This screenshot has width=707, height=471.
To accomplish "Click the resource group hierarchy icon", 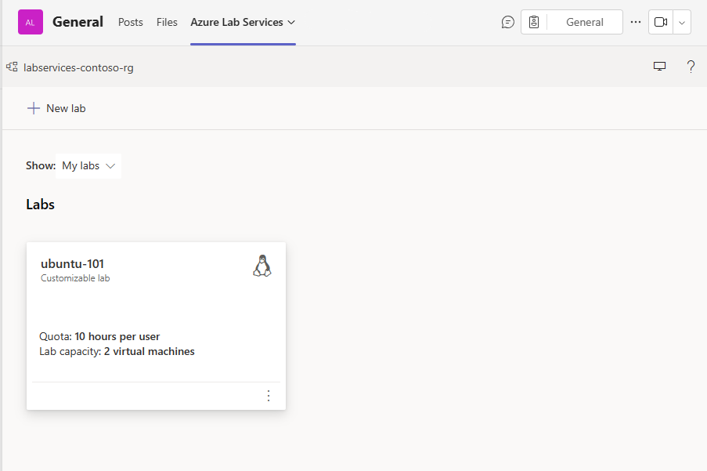I will 12,67.
